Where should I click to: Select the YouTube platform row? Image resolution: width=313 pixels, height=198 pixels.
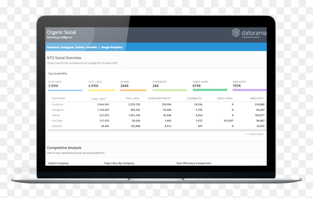[157, 120]
